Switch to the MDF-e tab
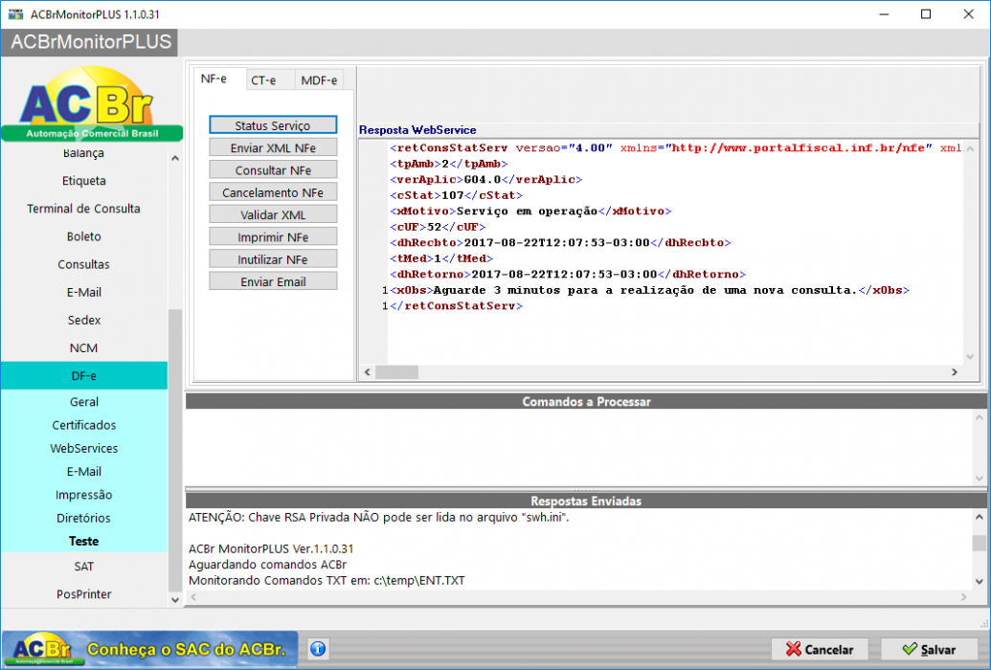This screenshot has height=670, width=991. click(319, 80)
